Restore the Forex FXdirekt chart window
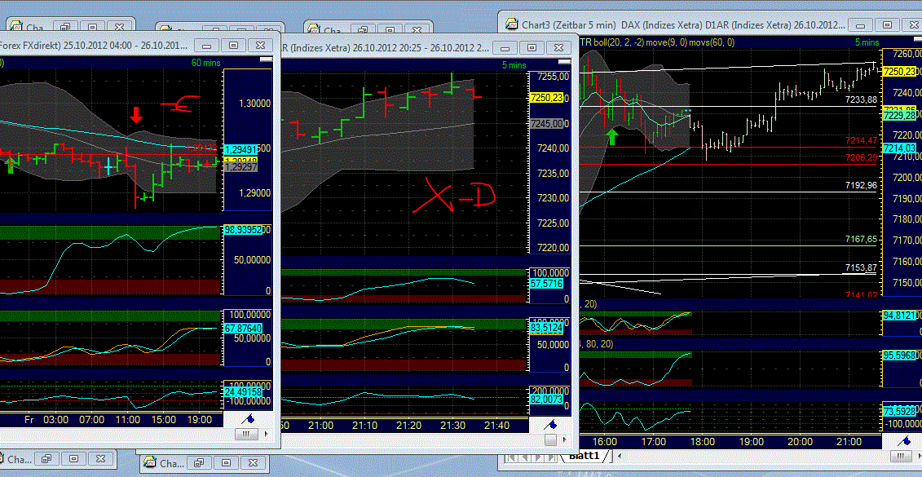Screen dimensions: 922x477 (236, 45)
